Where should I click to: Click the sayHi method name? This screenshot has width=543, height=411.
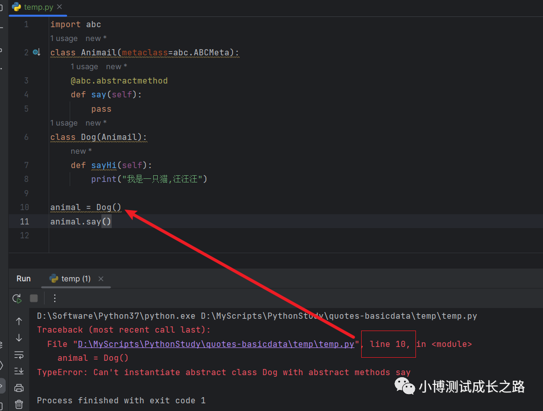pyautogui.click(x=104, y=166)
